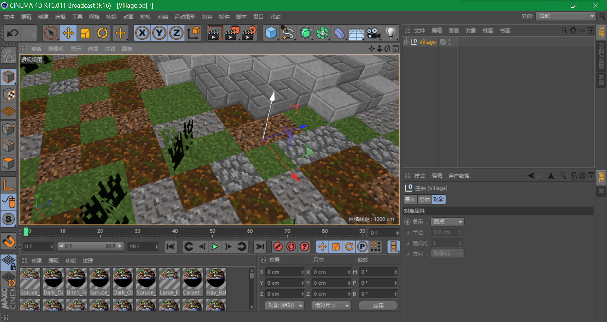Viewport: 607px width, 322px height.
Task: Enable workplane mode icon
Action: pyautogui.click(x=9, y=111)
